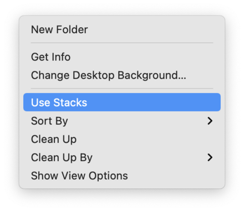Create a folder via New Folder
Viewport: 244px width, 211px height.
122,29
